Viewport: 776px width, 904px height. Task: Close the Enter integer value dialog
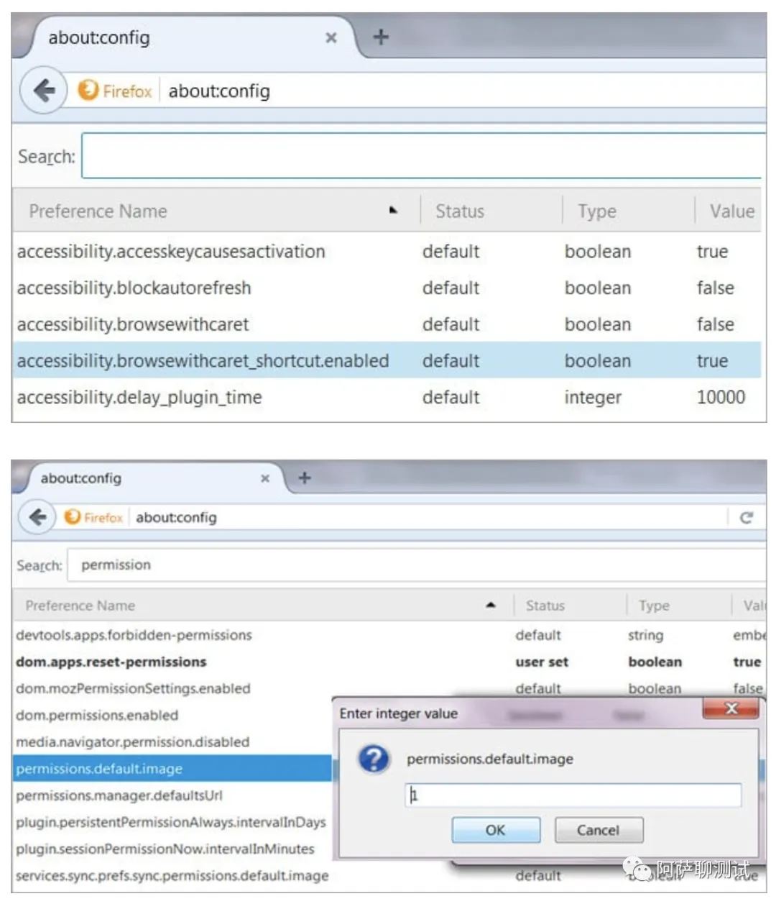pyautogui.click(x=731, y=709)
